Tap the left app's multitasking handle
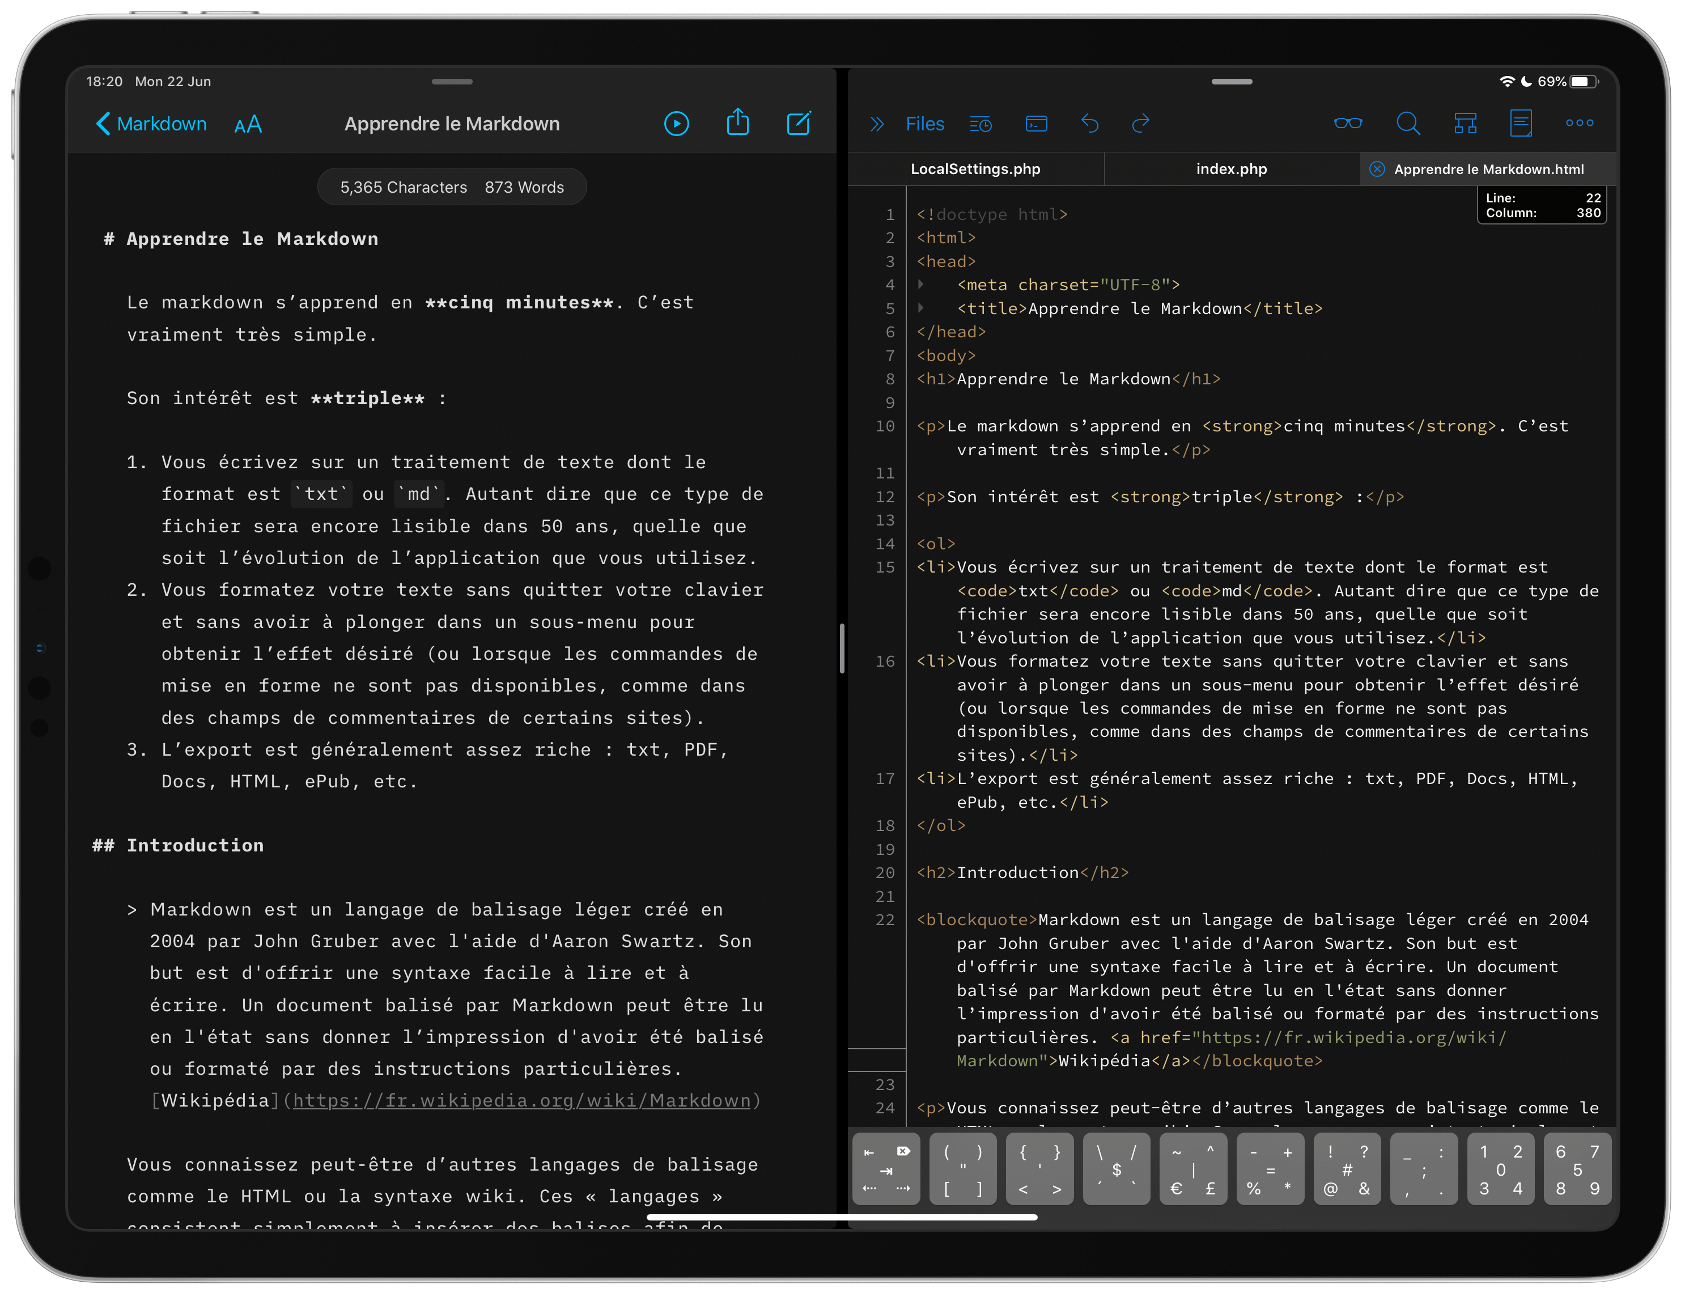 click(452, 81)
